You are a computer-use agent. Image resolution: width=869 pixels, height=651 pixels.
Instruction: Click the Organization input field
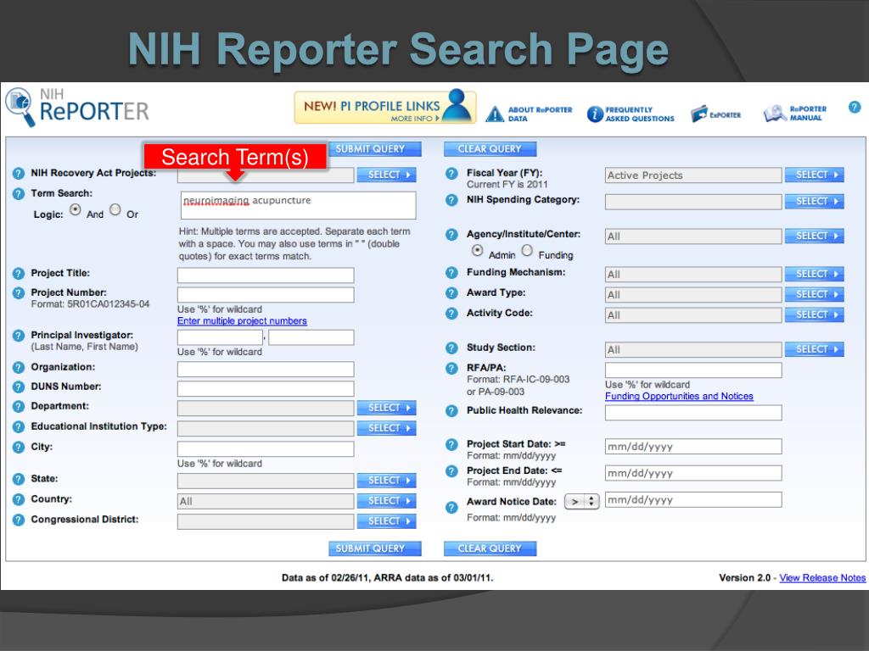click(266, 370)
